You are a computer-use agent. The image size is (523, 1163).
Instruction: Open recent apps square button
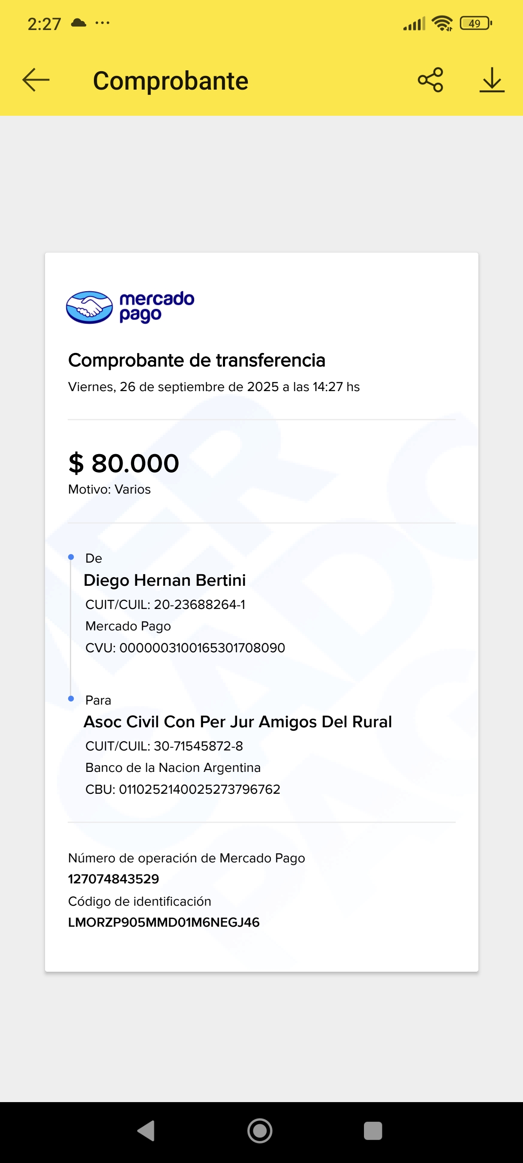(373, 1130)
